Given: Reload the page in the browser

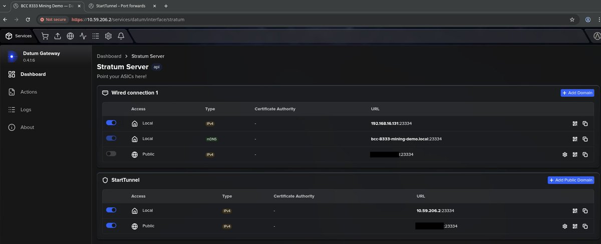Looking at the screenshot, I should click(x=28, y=19).
